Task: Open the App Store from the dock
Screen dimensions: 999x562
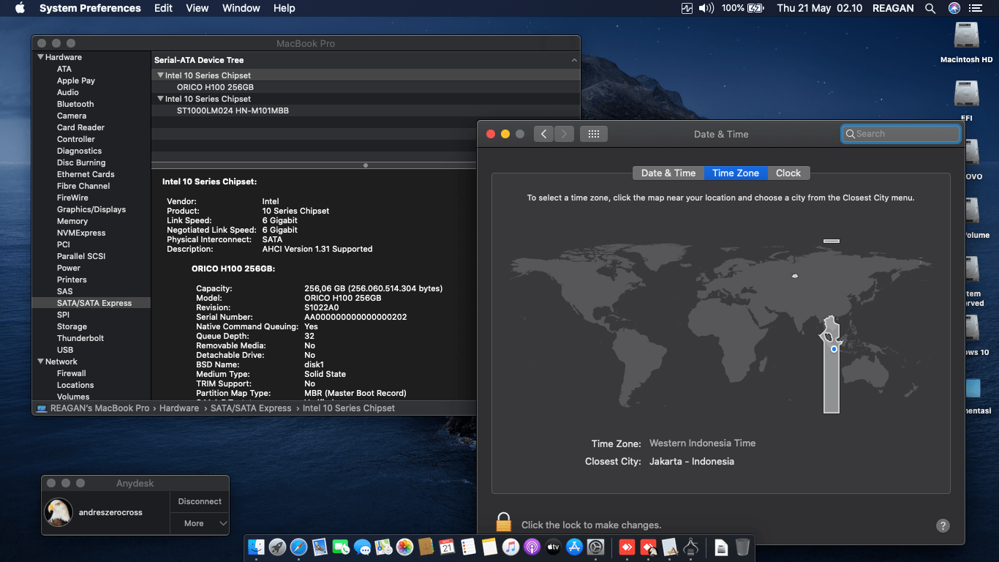Action: point(574,547)
